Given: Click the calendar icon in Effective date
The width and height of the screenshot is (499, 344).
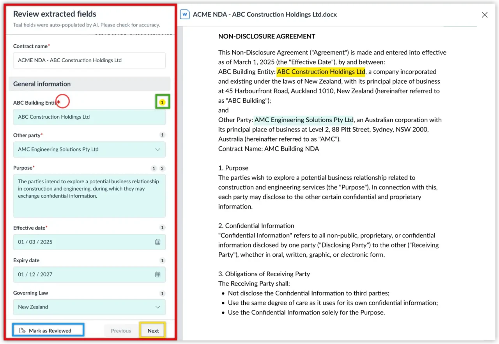Looking at the screenshot, I should pos(157,242).
